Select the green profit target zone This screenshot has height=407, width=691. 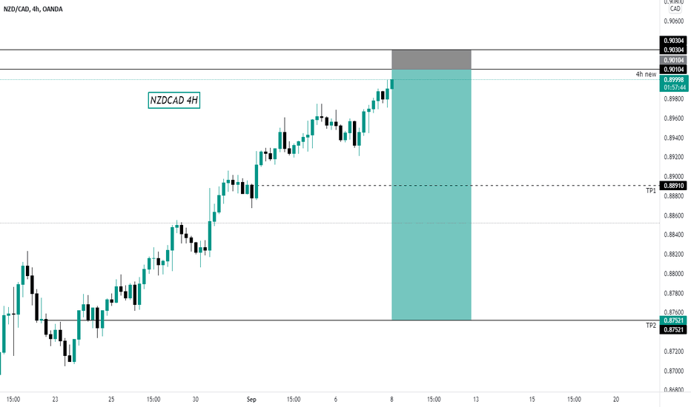(432, 195)
